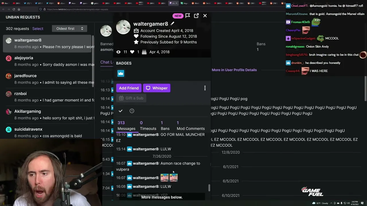This screenshot has height=206, width=367.
Task: Click Select next to 302 requests
Action: [x=38, y=29]
